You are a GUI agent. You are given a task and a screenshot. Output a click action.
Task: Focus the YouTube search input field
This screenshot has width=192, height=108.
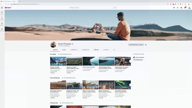point(91,7)
